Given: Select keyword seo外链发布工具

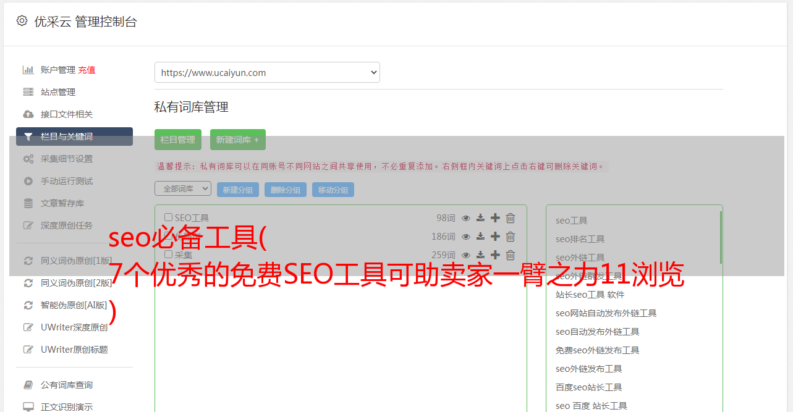Looking at the screenshot, I should 589,369.
